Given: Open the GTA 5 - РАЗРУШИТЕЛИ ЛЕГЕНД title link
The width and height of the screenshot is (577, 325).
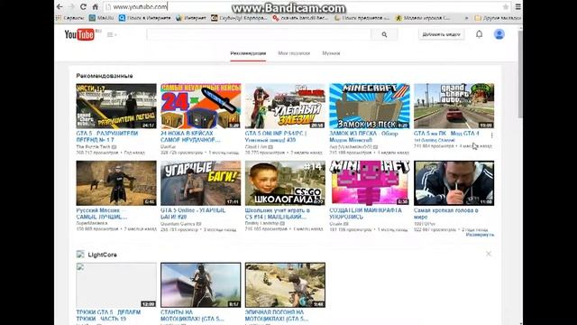Looking at the screenshot, I should (107, 136).
